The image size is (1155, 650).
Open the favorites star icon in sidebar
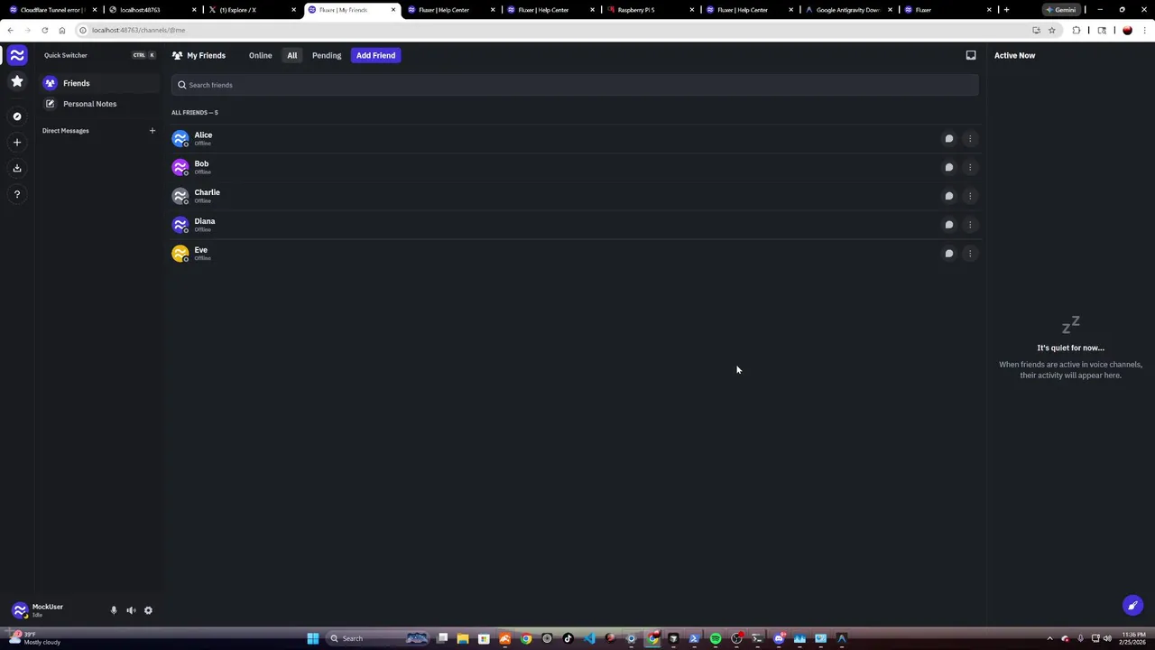(x=16, y=81)
